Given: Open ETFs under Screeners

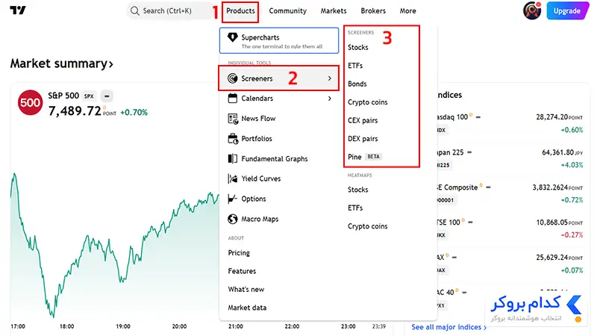Looking at the screenshot, I should pos(355,66).
